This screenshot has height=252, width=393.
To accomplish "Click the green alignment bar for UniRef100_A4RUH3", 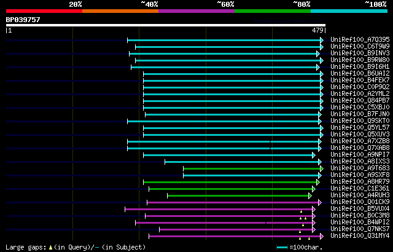I will pos(238,196).
